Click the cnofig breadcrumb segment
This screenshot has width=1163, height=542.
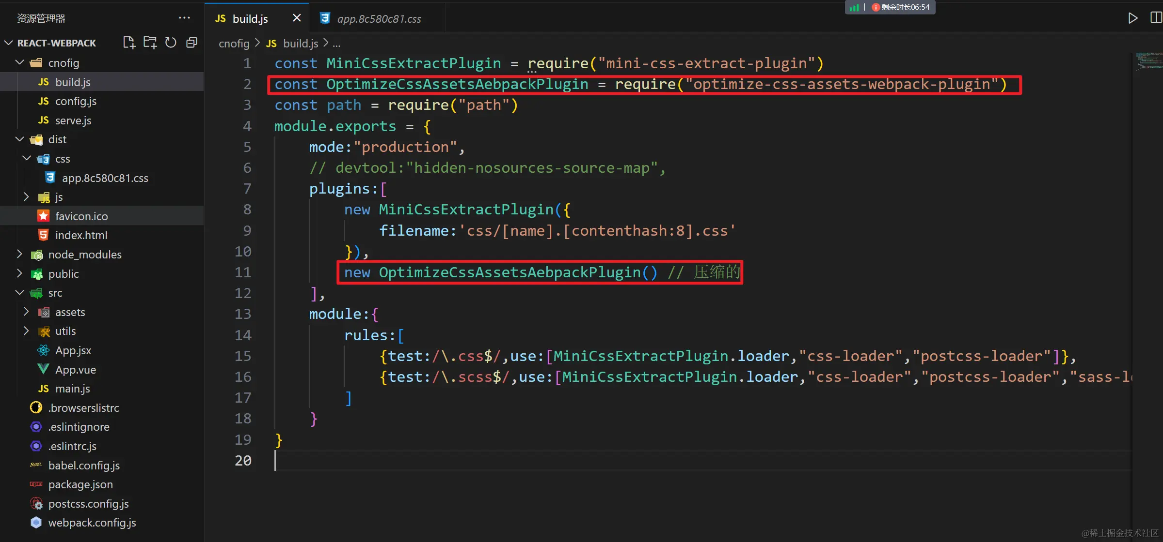tap(234, 44)
